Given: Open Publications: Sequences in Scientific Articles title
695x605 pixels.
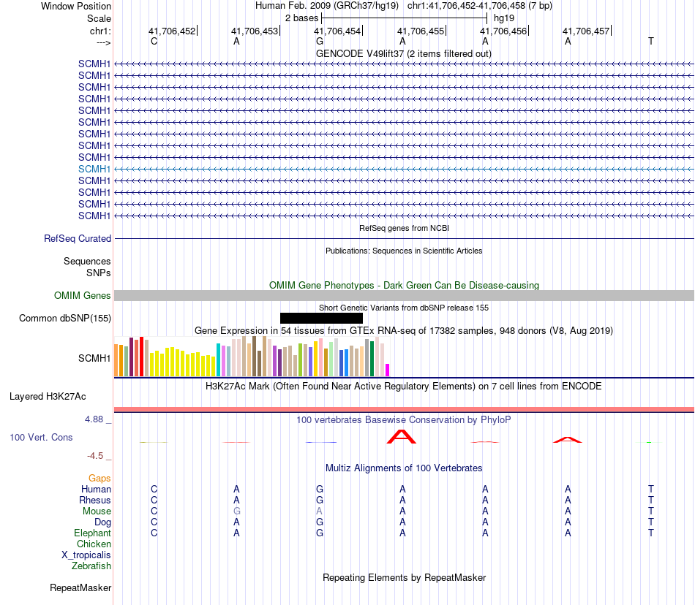Looking at the screenshot, I should coord(404,251).
